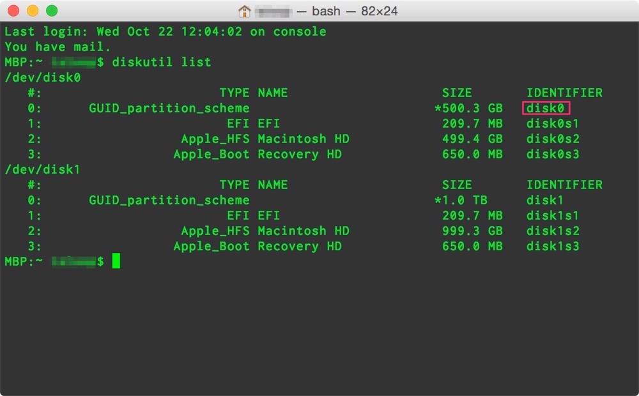Click the '/dev/disk0' header line
The image size is (639, 396).
[x=42, y=77]
